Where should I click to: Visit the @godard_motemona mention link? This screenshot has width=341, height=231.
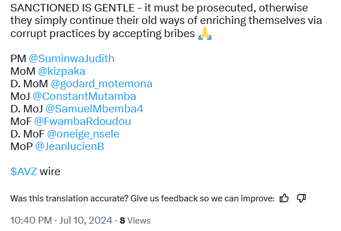[102, 84]
